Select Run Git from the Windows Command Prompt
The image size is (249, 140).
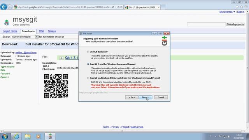coord(88,64)
